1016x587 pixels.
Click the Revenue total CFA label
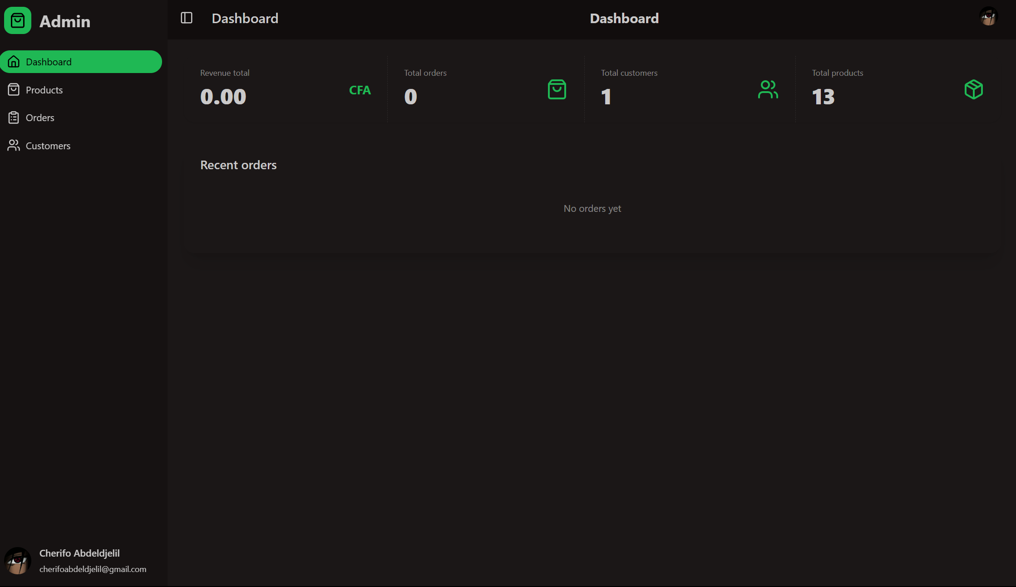(360, 90)
